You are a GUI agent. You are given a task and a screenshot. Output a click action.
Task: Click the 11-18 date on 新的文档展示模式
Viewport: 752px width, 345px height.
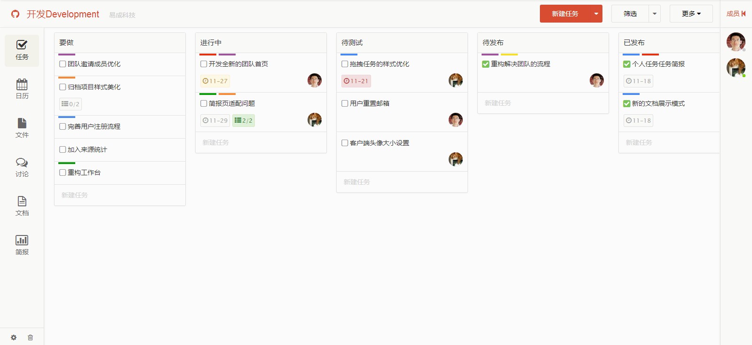pos(638,120)
